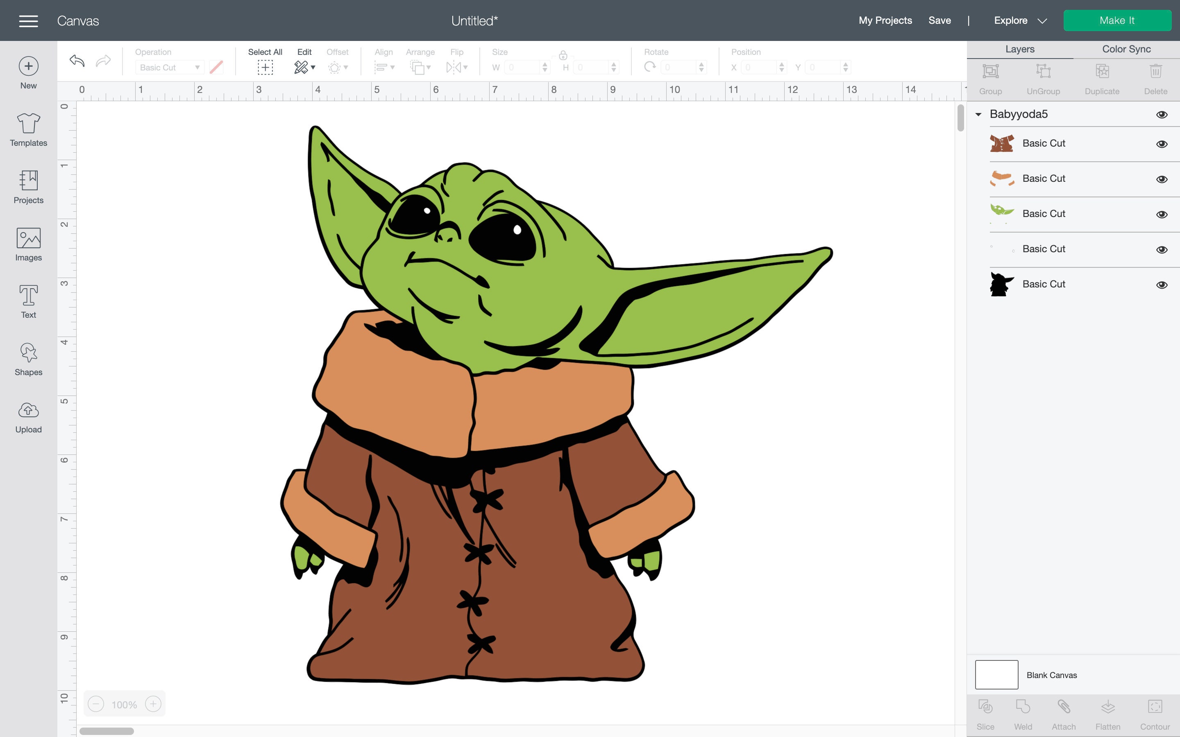Click the Duplicate layer icon
This screenshot has width=1180, height=737.
pyautogui.click(x=1102, y=72)
